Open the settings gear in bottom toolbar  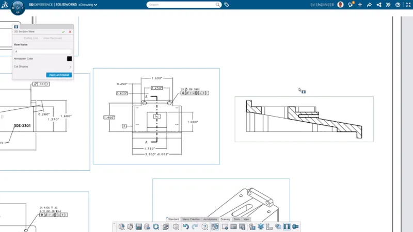[x=176, y=226]
